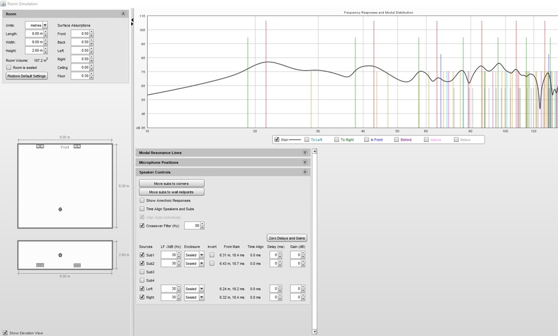Open the Sub1 Enclosure dropdown
Screen dimensions: 558x336
(x=201, y=255)
